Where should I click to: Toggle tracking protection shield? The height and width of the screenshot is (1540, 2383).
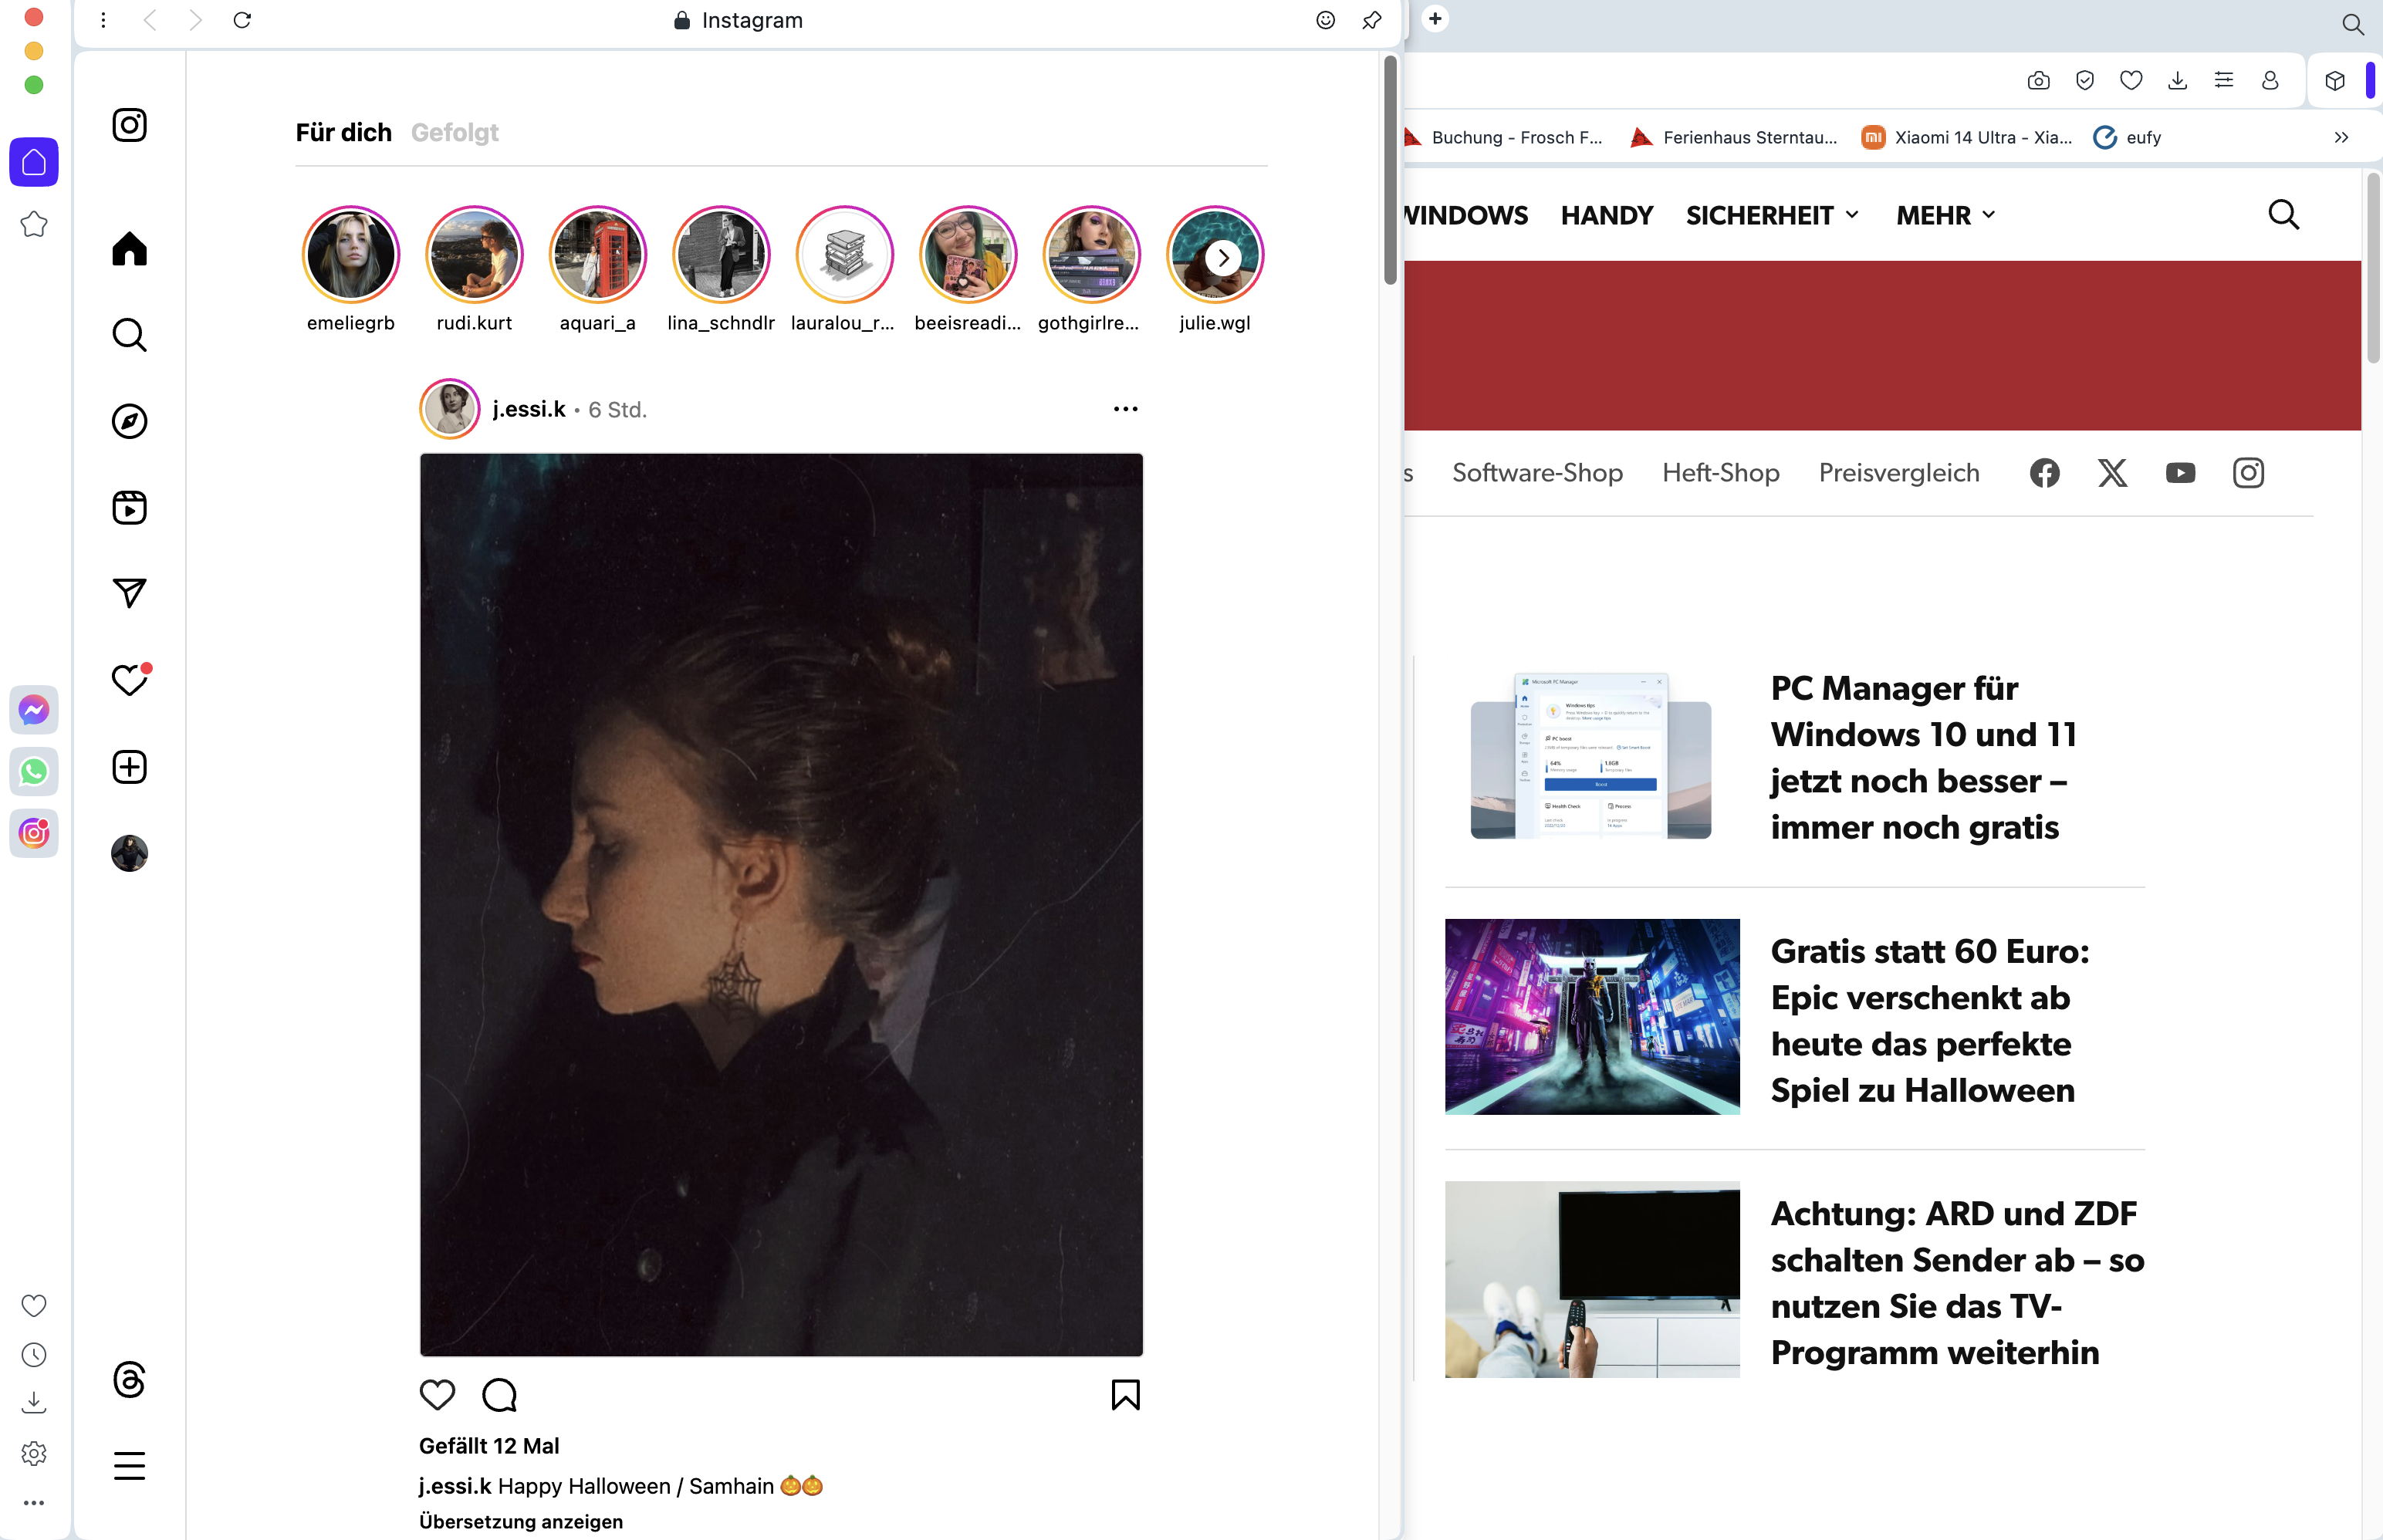coord(2085,80)
